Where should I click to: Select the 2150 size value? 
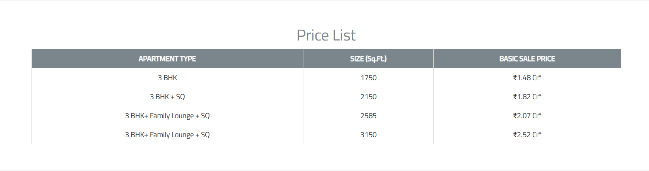tap(368, 97)
